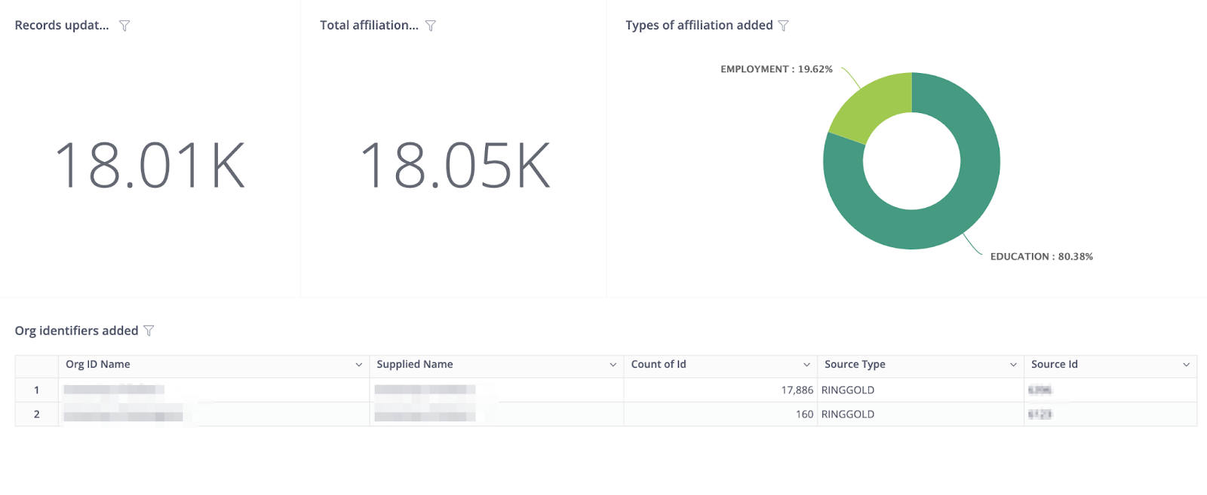Viewport: 1207px width, 495px height.
Task: Click the 17,886 count cell
Action: coord(797,390)
